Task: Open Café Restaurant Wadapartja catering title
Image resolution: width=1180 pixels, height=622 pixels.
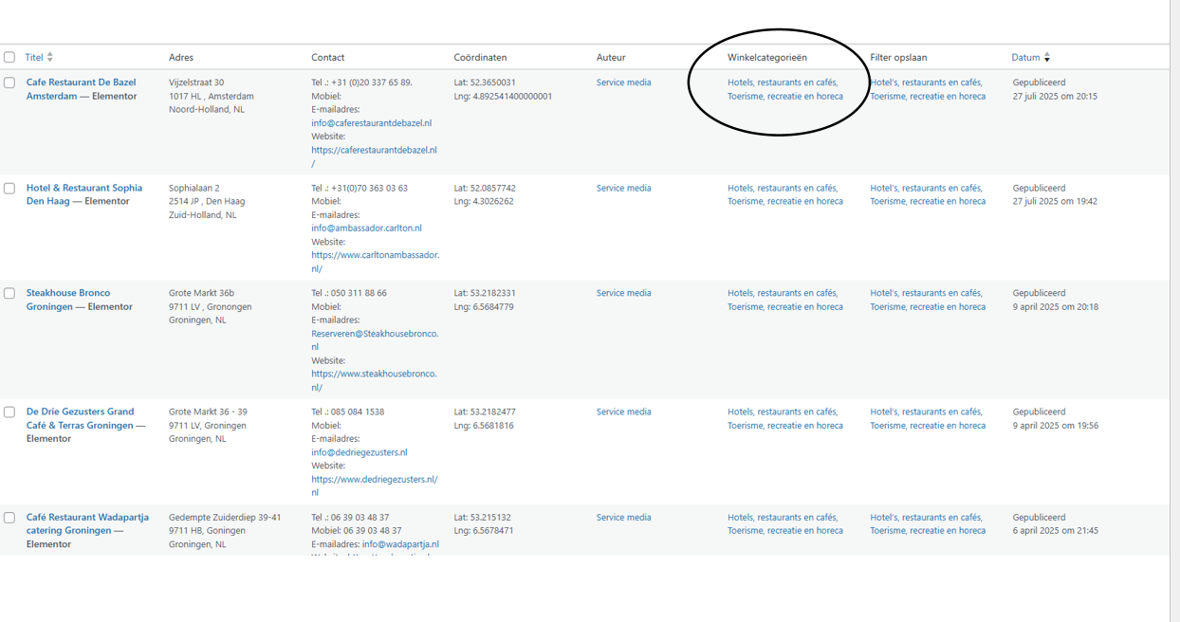Action: (x=87, y=523)
